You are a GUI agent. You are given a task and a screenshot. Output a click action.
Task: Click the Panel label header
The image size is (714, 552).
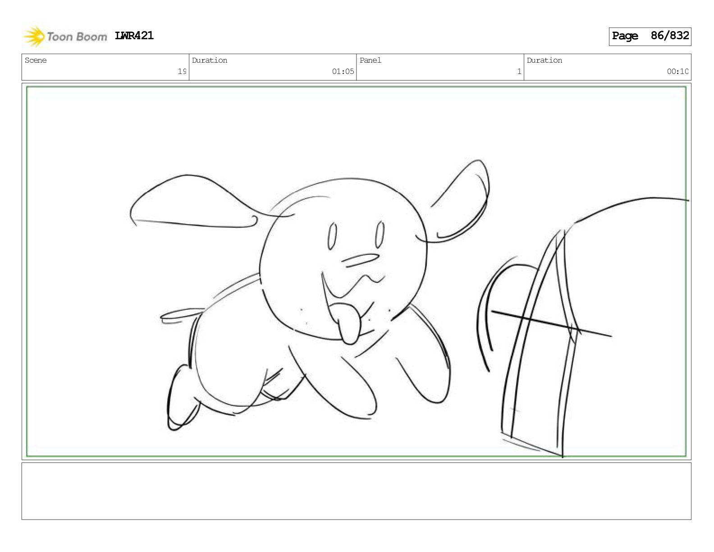371,60
